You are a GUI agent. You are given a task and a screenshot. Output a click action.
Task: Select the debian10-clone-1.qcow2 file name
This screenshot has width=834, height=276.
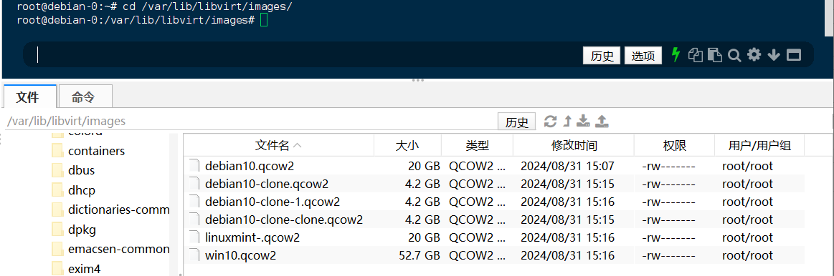[x=273, y=202]
